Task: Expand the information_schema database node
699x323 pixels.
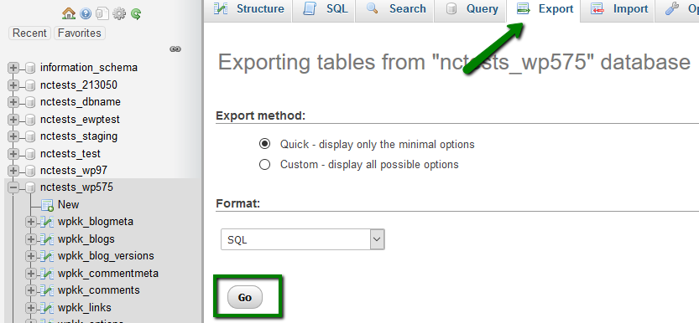Action: tap(13, 68)
